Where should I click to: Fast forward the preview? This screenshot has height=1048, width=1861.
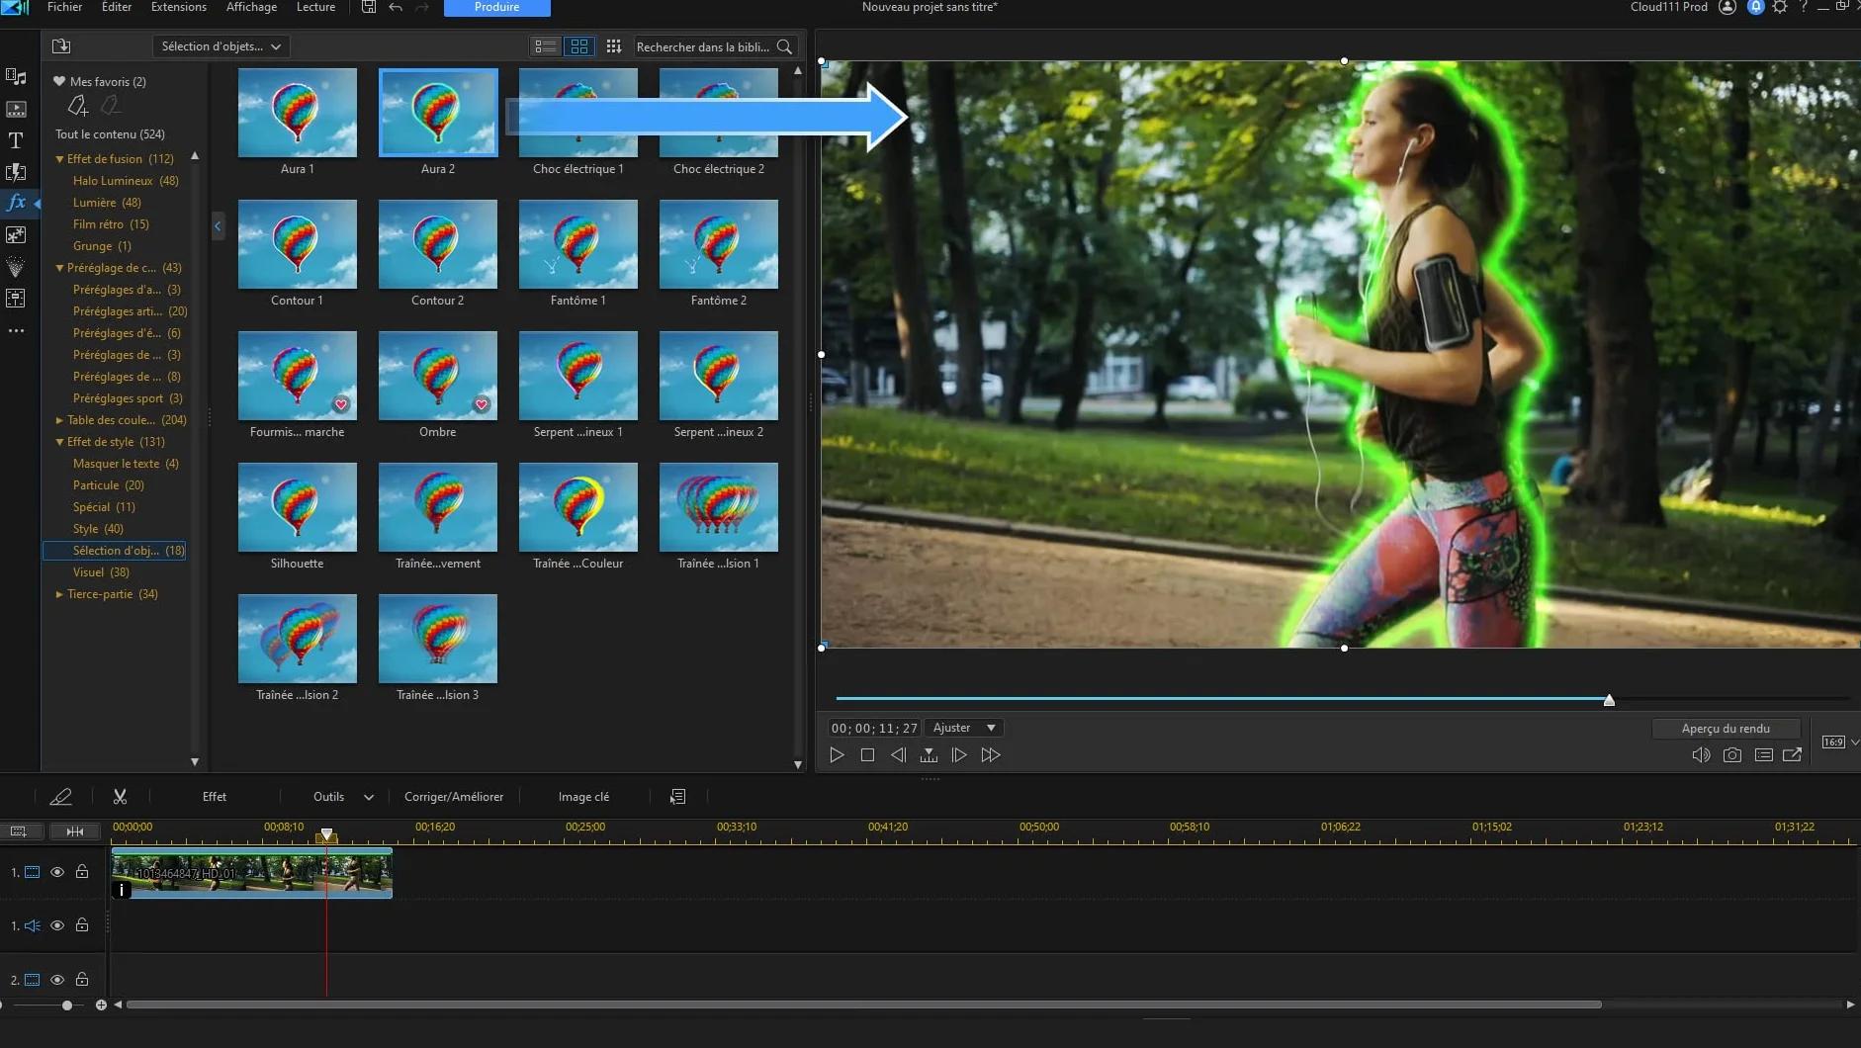990,755
